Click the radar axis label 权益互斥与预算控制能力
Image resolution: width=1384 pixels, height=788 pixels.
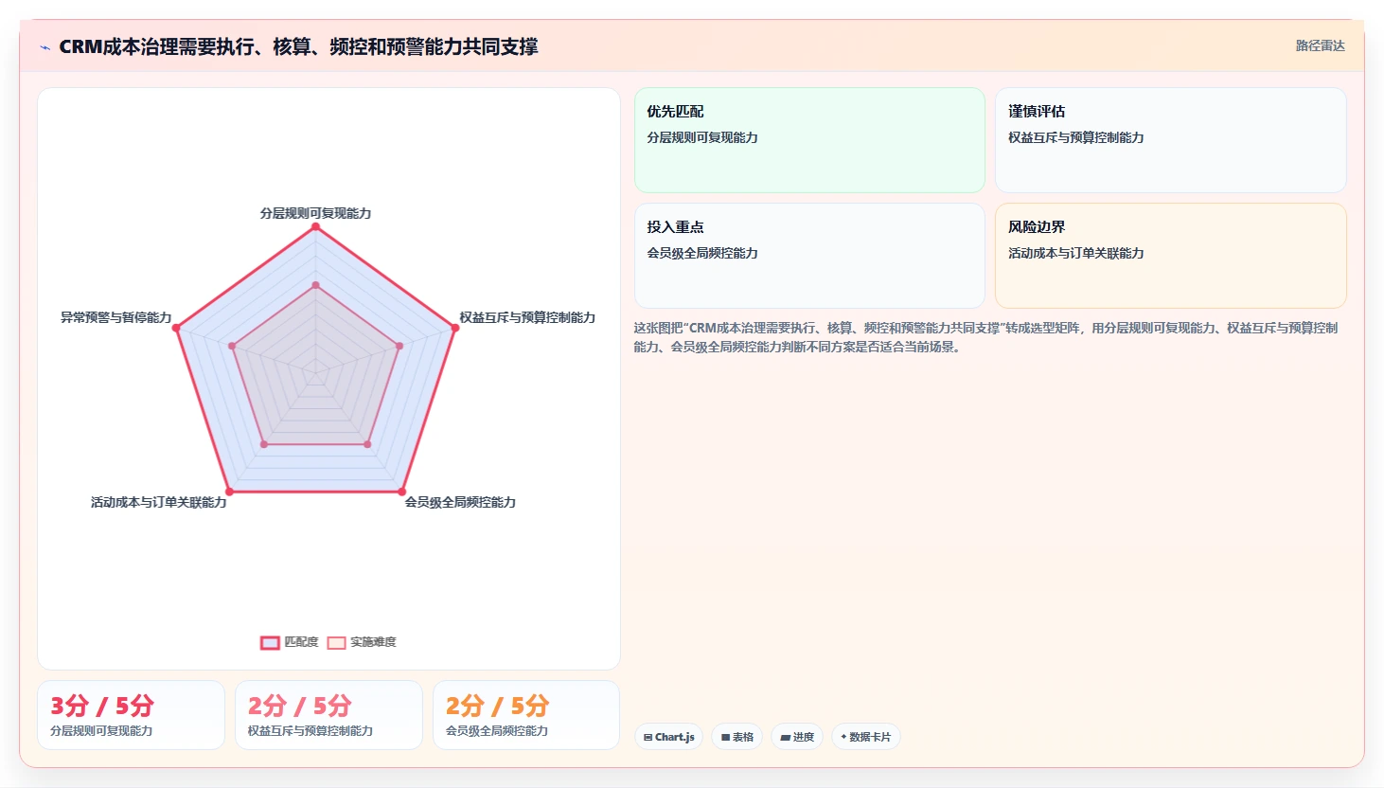coord(527,317)
